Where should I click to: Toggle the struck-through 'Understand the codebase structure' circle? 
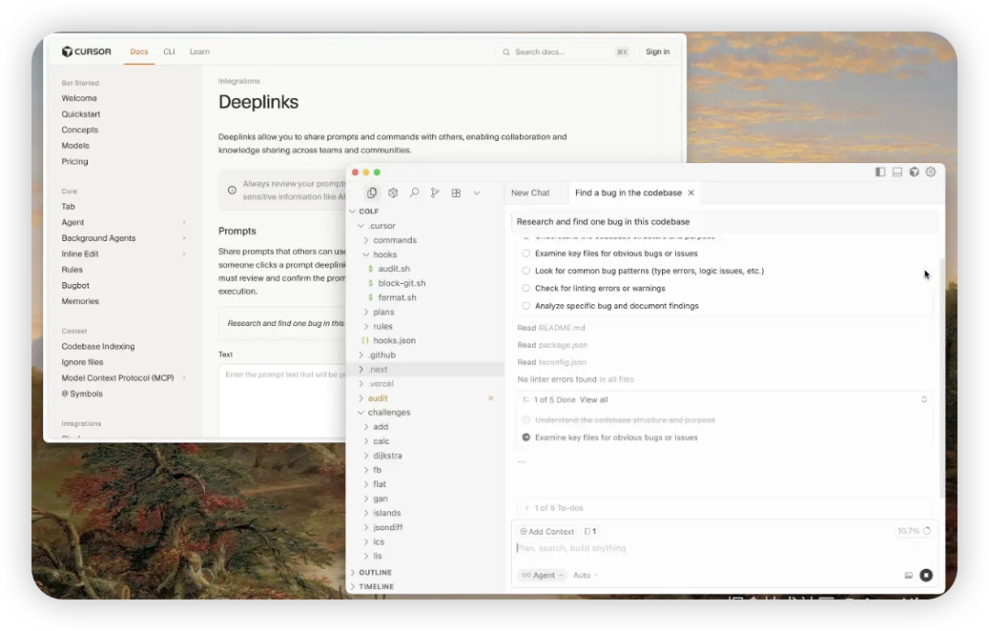(526, 419)
